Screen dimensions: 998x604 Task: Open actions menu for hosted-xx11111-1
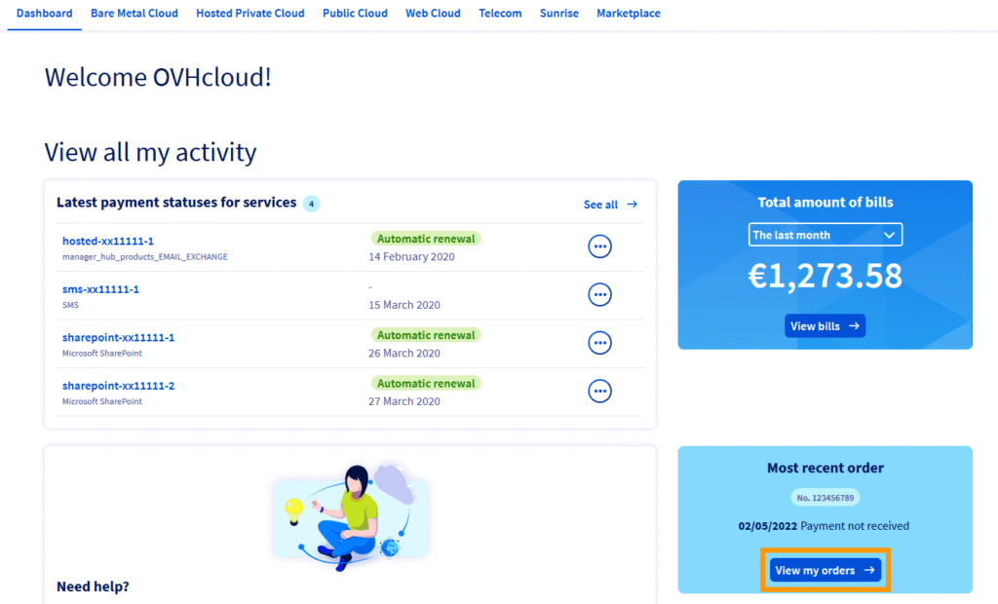click(599, 246)
